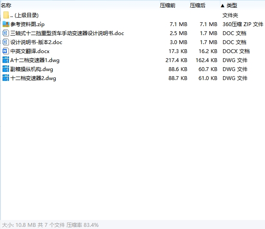The image size is (265, 229).
Task: Click the Word icon of 中英文翻译.docx
Action: tap(6, 51)
